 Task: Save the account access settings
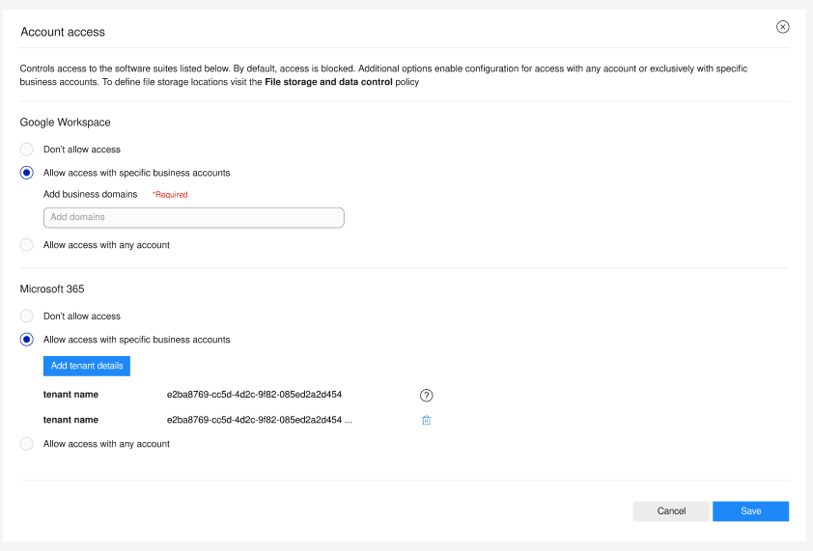pos(750,511)
